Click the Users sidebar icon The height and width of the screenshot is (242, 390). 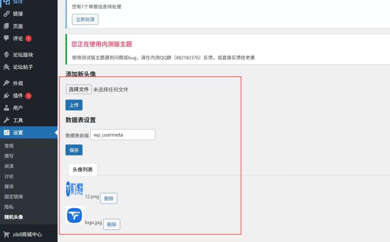[7, 108]
